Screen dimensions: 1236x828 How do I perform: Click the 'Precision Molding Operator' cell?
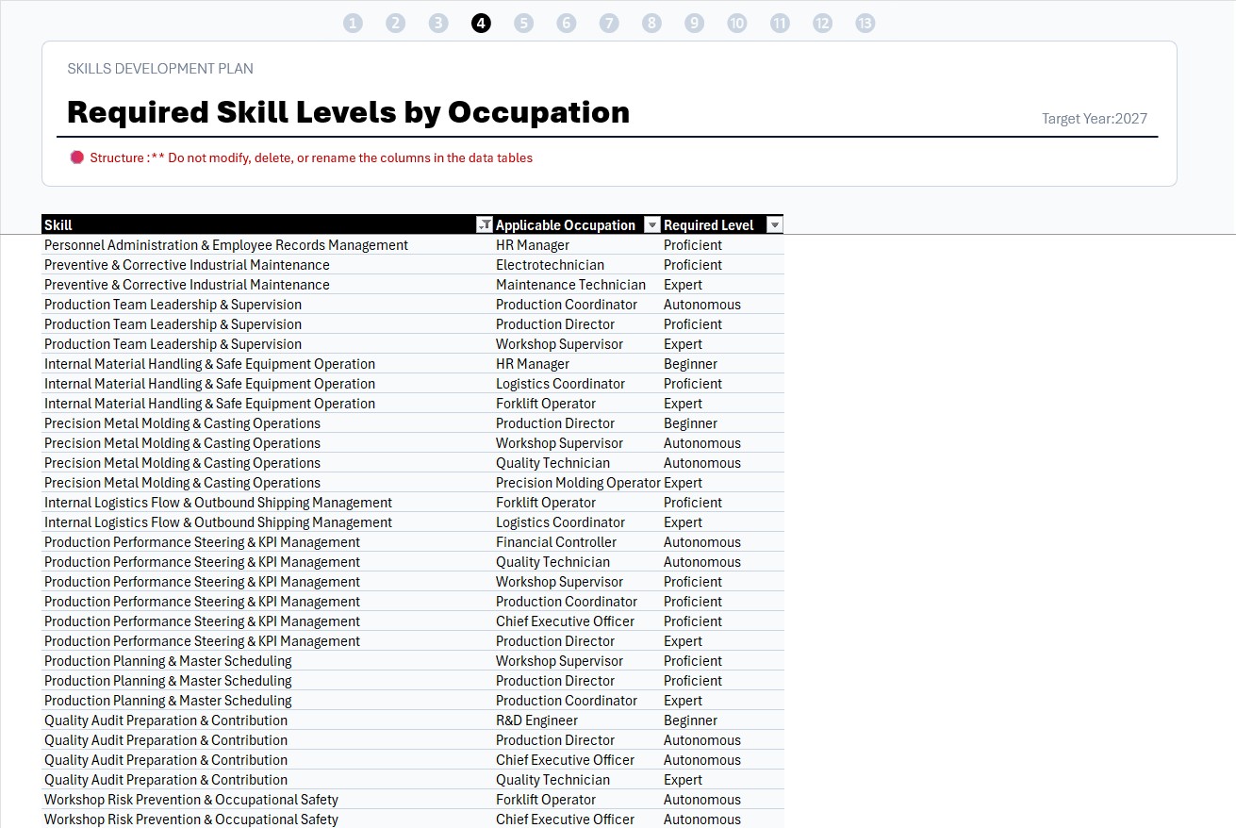[578, 483]
